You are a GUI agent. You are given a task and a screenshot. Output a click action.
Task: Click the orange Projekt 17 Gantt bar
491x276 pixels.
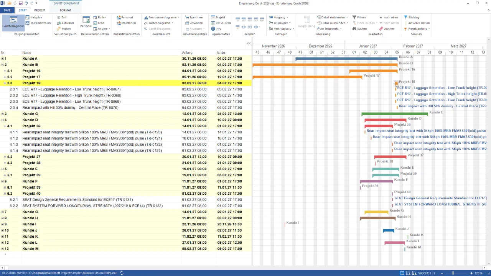pyautogui.click(x=307, y=77)
